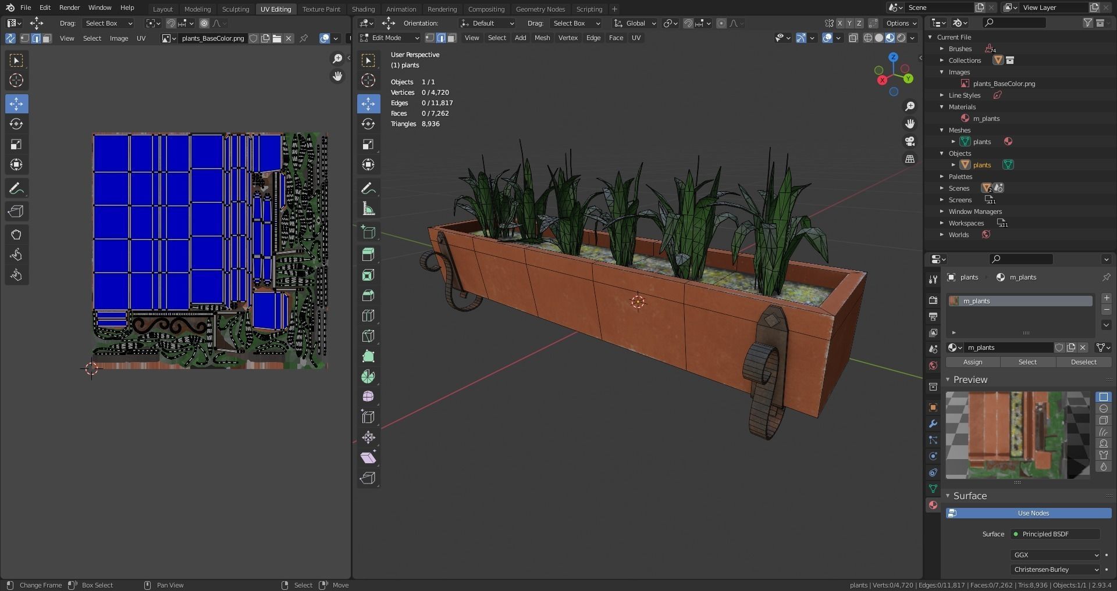The image size is (1117, 591).
Task: Select the Cursor tool in UV editor
Action: point(16,80)
